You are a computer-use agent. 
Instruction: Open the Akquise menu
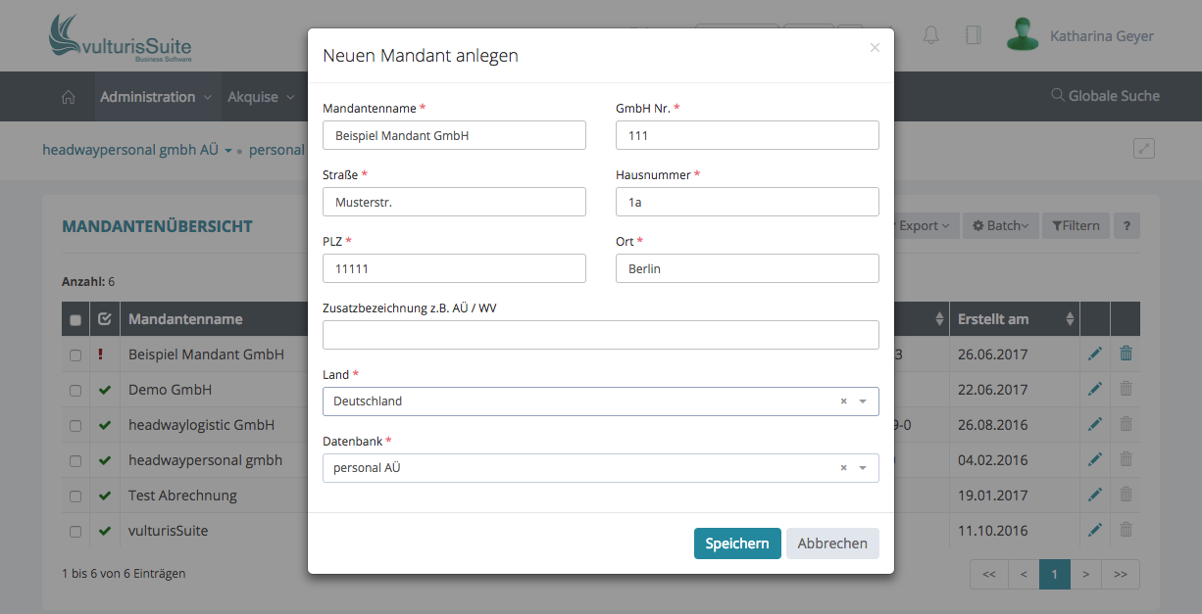tap(261, 97)
